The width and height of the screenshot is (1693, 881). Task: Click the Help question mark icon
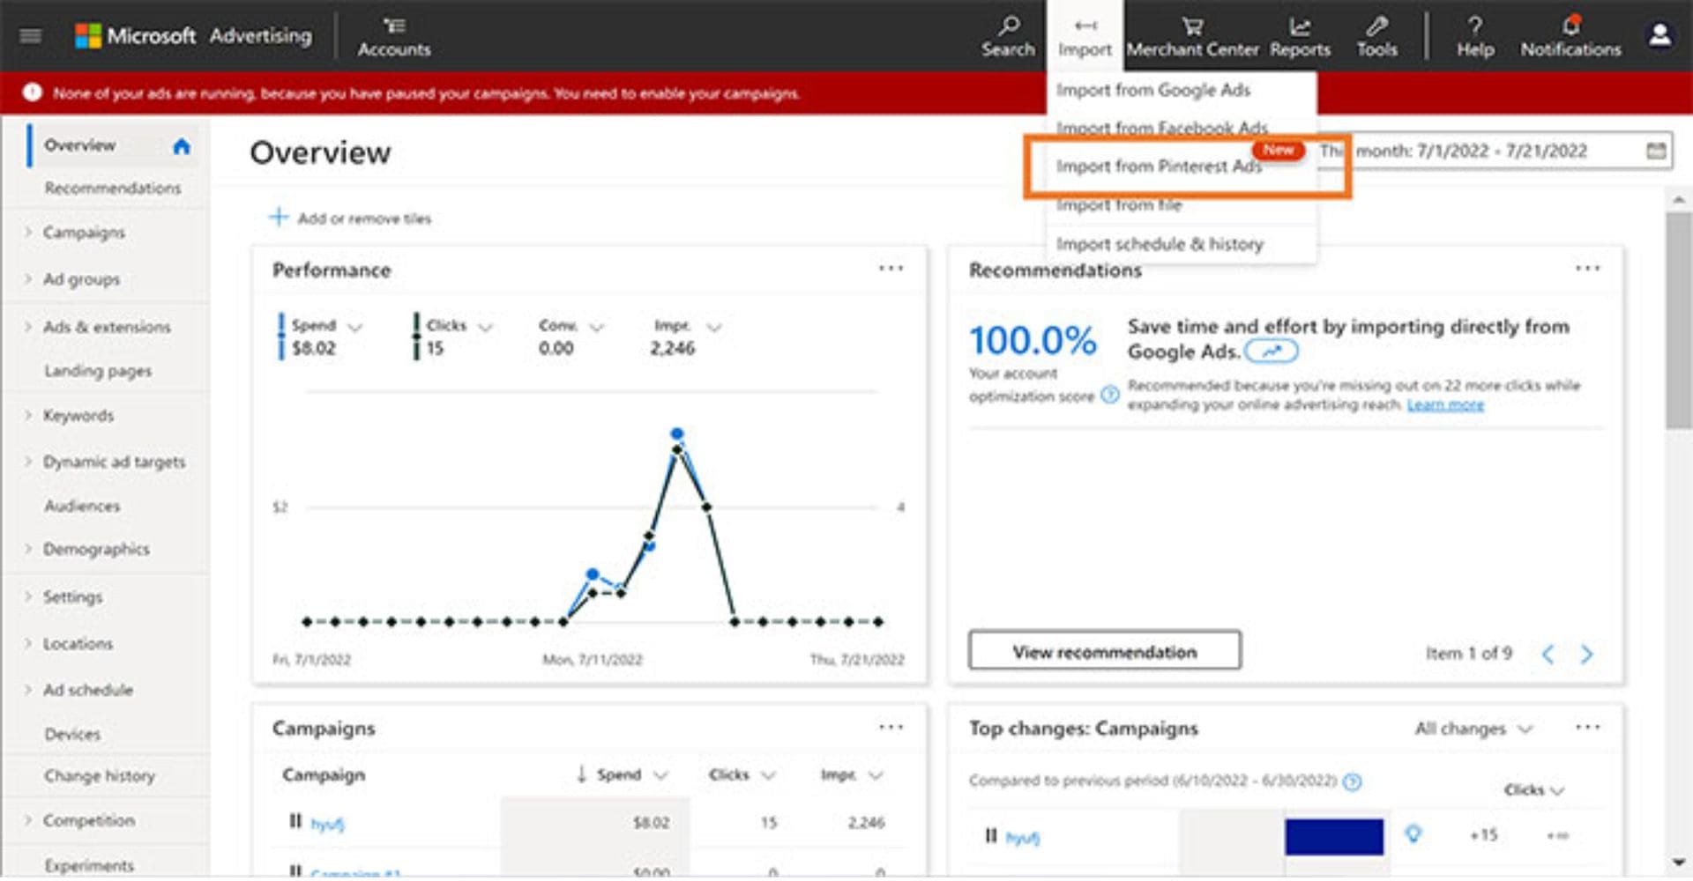(1474, 26)
